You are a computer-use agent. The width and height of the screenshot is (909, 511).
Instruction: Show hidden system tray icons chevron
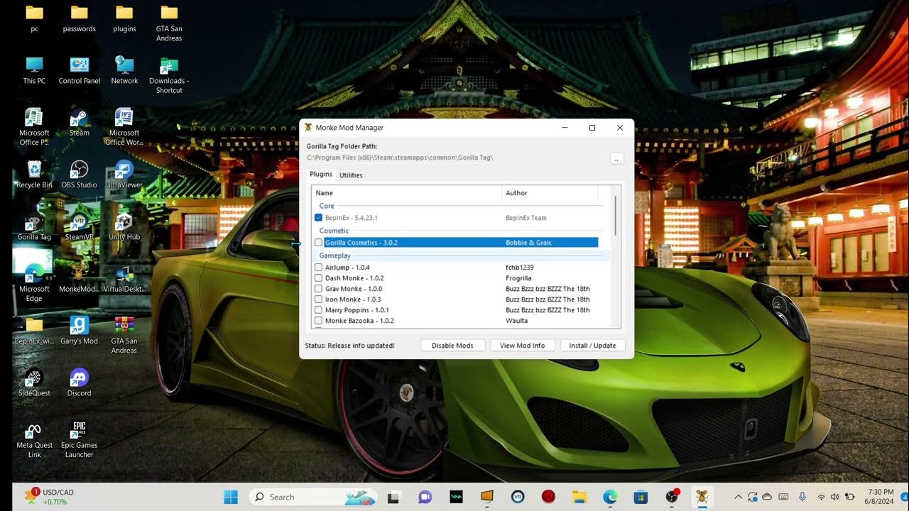point(738,497)
